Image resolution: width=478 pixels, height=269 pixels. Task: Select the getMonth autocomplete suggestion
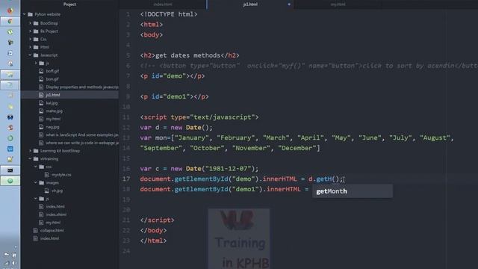pos(352,191)
